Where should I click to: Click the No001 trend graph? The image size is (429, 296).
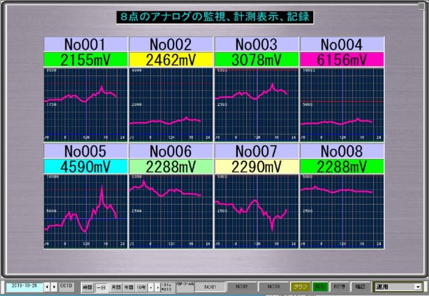click(85, 104)
